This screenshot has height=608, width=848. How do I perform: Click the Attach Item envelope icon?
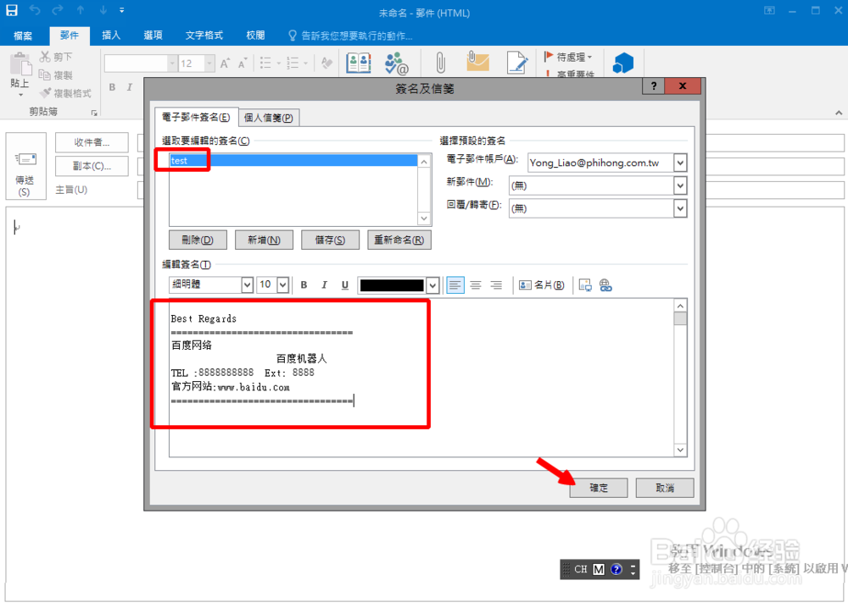point(477,63)
